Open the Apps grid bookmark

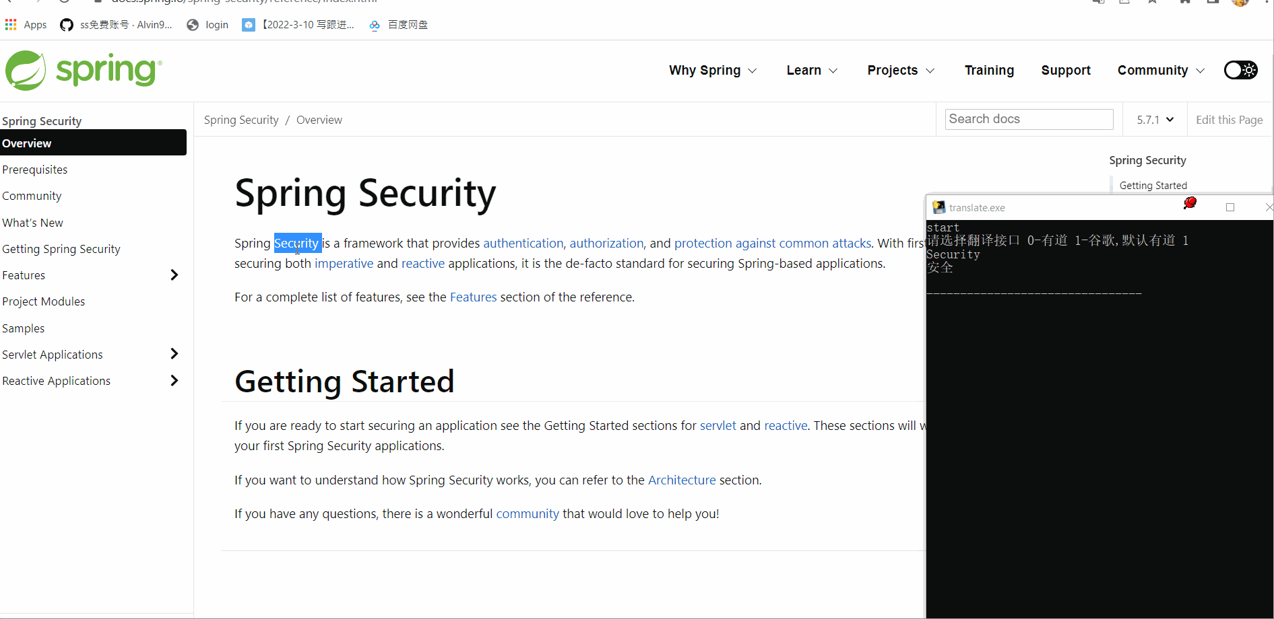click(x=26, y=25)
